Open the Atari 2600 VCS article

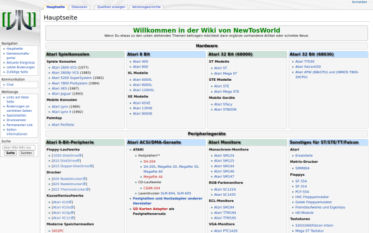[64, 68]
